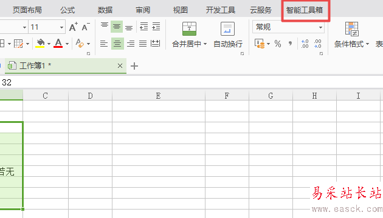Expand the clear format dropdown arrow
The image size is (383, 218).
tap(88, 44)
